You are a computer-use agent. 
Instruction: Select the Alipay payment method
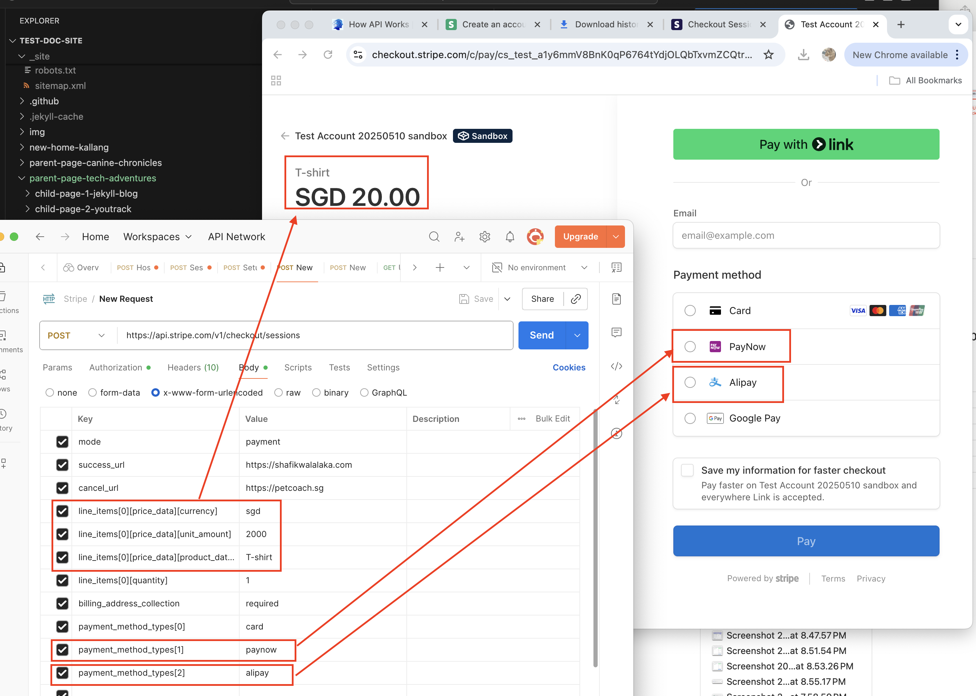click(x=690, y=382)
